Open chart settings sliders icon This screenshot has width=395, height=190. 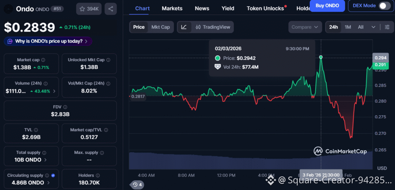click(x=387, y=27)
